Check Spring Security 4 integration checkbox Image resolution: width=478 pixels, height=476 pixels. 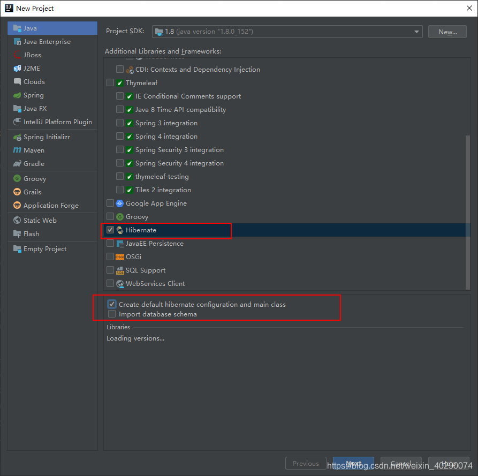point(120,163)
